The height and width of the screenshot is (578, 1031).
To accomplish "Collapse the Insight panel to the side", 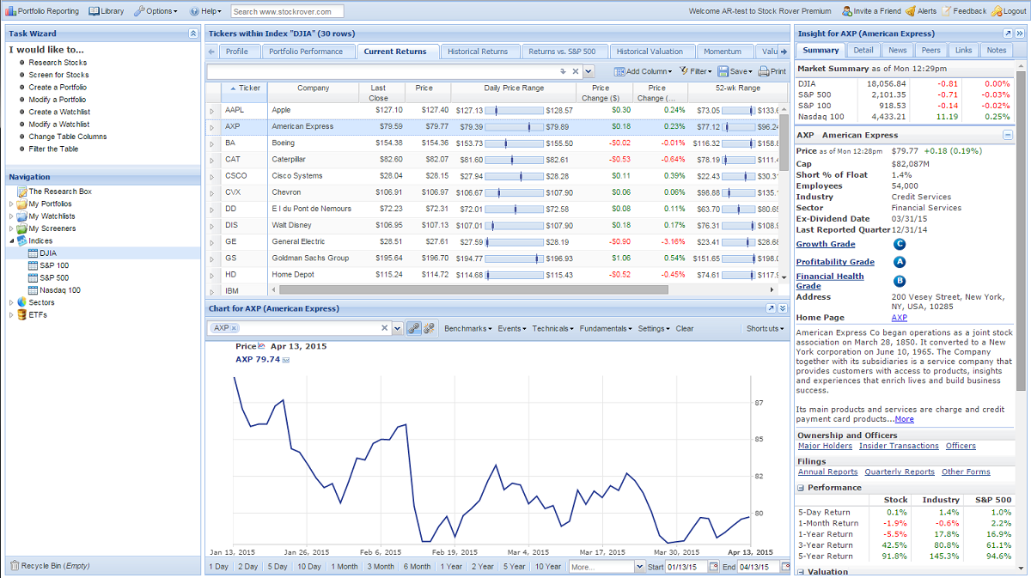I will click(x=1019, y=33).
